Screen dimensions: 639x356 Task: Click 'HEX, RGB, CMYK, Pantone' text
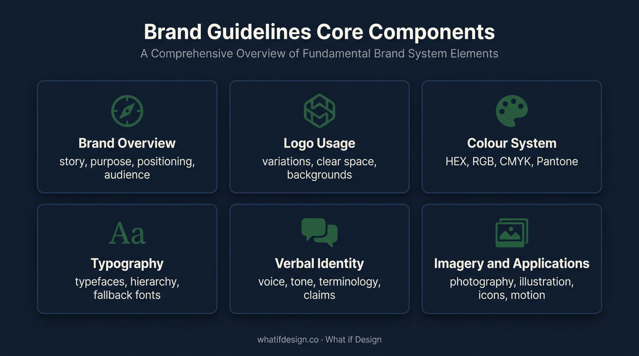pyautogui.click(x=512, y=161)
